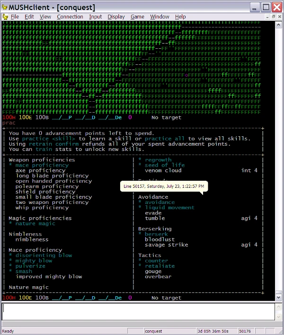Click 'evade' skill text

153,213
